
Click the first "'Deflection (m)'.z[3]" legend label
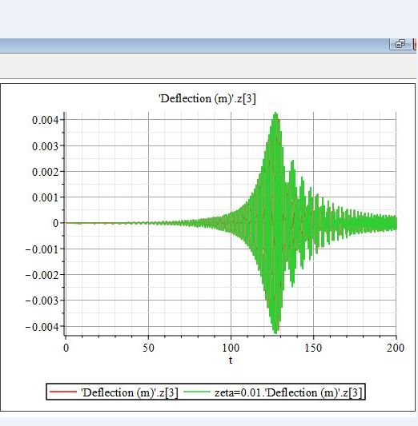130,392
